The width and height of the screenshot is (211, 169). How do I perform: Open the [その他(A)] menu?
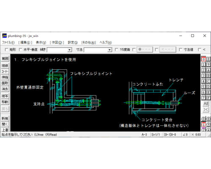pyautogui.click(x=89, y=42)
